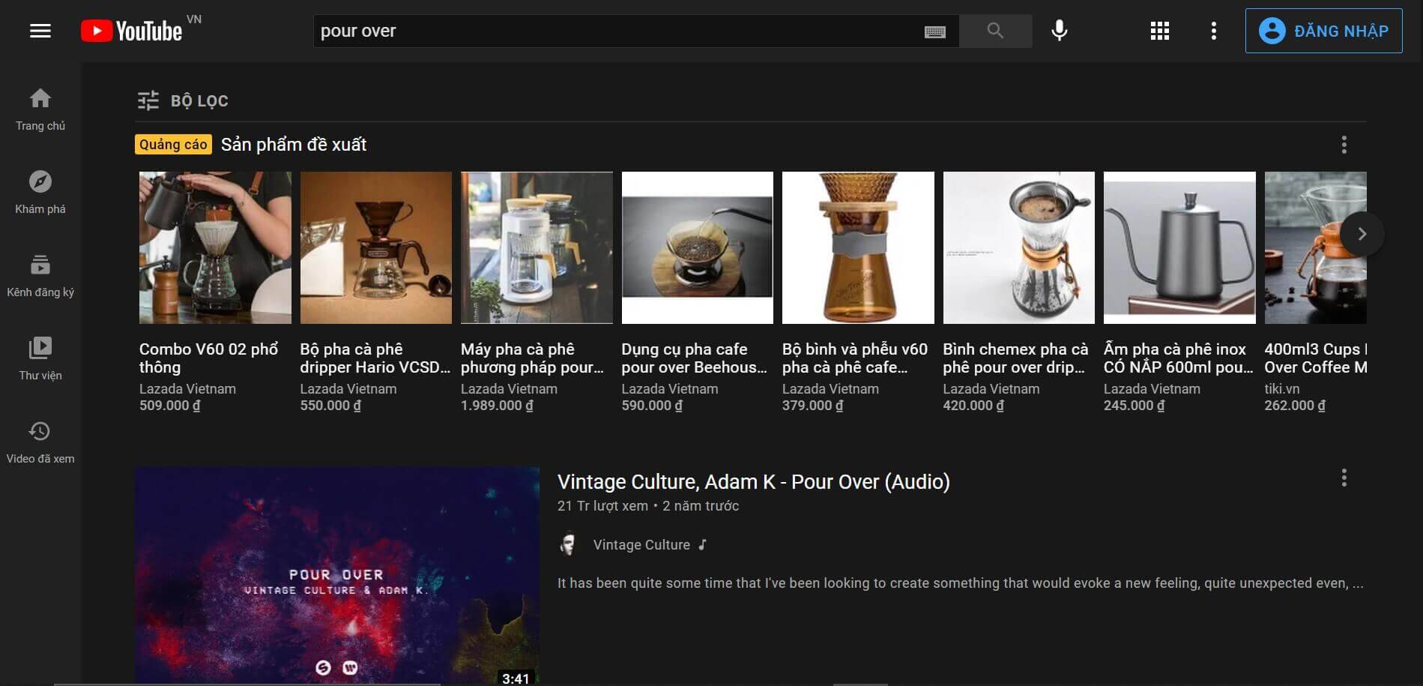Open ad options menu for Sản phẩm đề xuất
This screenshot has height=686, width=1423.
pos(1344,145)
